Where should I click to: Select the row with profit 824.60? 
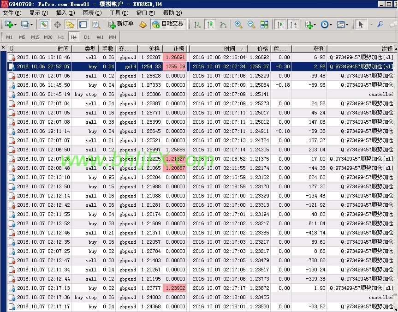coord(201,177)
